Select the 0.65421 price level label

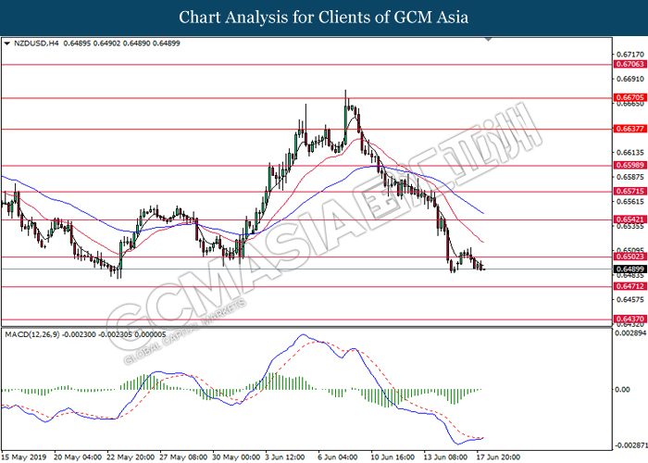(629, 219)
